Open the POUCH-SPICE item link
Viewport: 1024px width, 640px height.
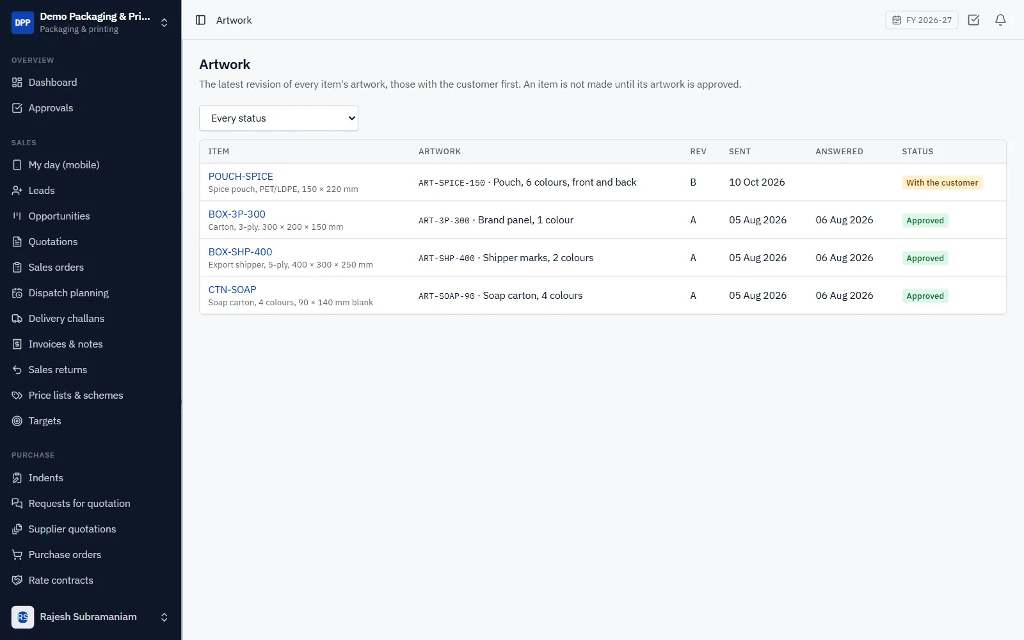point(241,177)
